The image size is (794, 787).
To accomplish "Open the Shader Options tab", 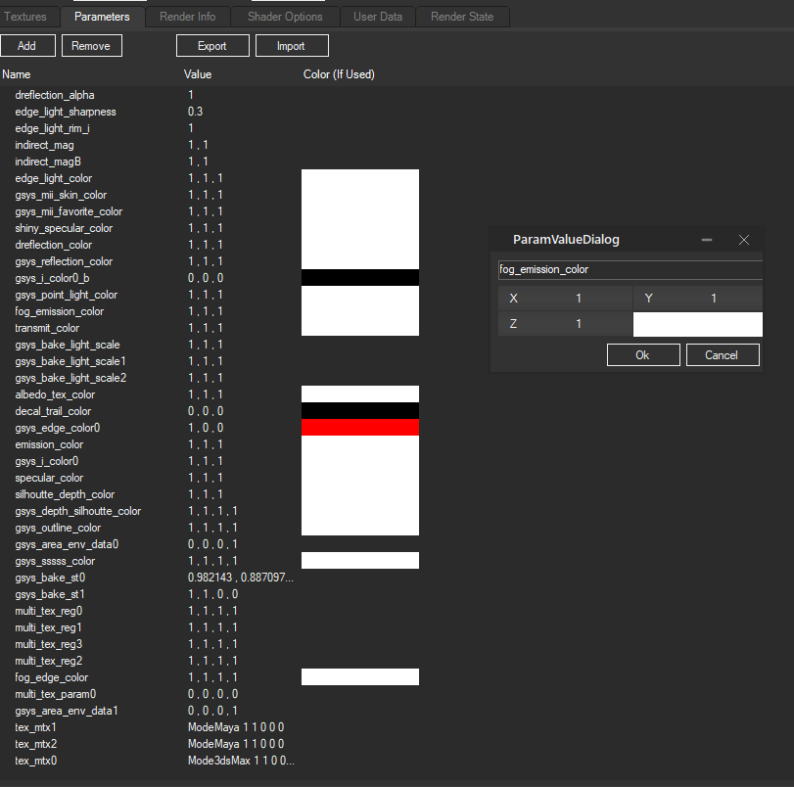I will (285, 16).
